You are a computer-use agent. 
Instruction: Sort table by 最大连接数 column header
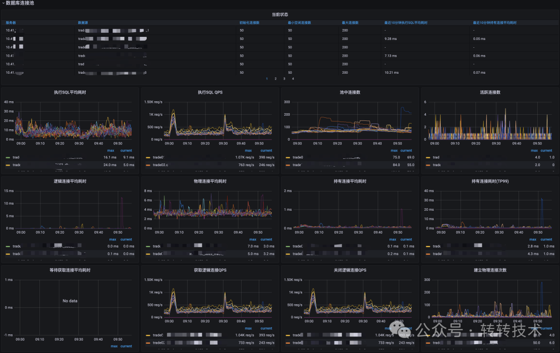coord(350,22)
